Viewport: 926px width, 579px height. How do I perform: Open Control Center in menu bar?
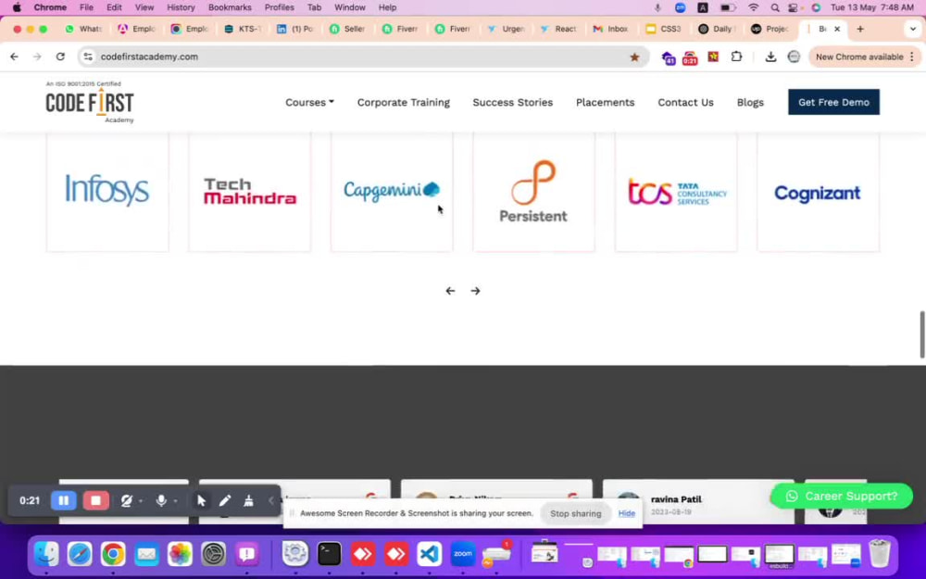795,7
